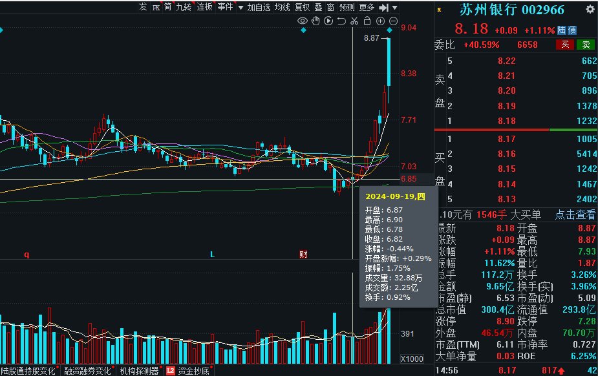This screenshot has width=598, height=376.
Task: Click the red 买 buy button
Action: [565, 45]
